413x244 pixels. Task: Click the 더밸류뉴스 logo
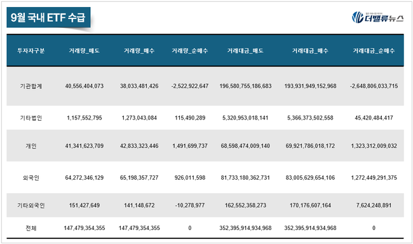click(x=377, y=17)
